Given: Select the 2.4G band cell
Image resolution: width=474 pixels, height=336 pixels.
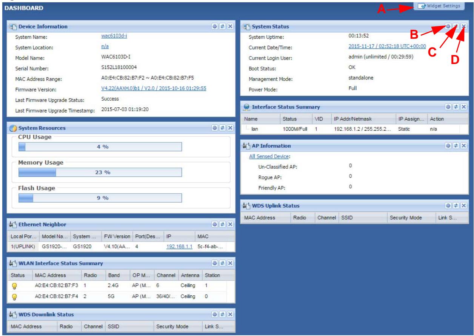Looking at the screenshot, I should pyautogui.click(x=117, y=286).
